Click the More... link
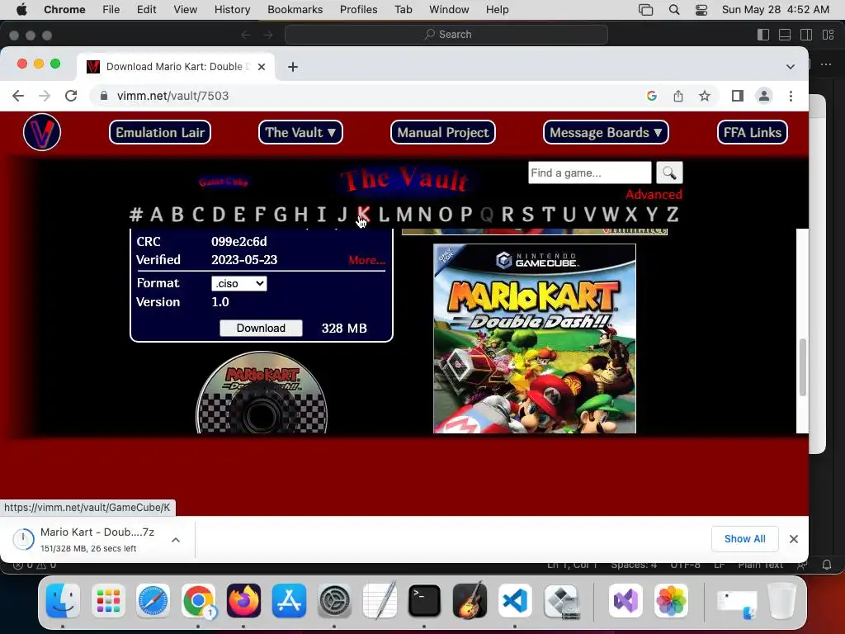 (366, 260)
